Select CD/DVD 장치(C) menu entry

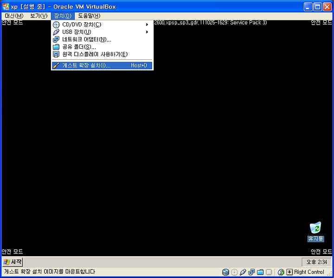102,25
